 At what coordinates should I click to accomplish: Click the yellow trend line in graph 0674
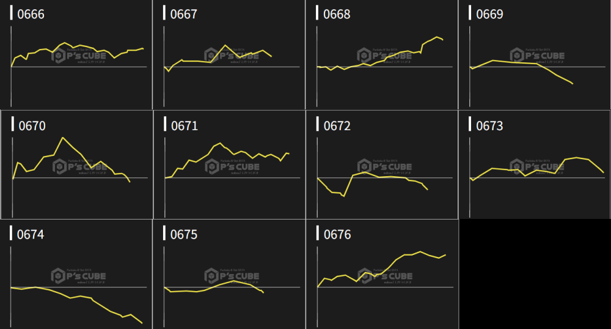coord(92,298)
